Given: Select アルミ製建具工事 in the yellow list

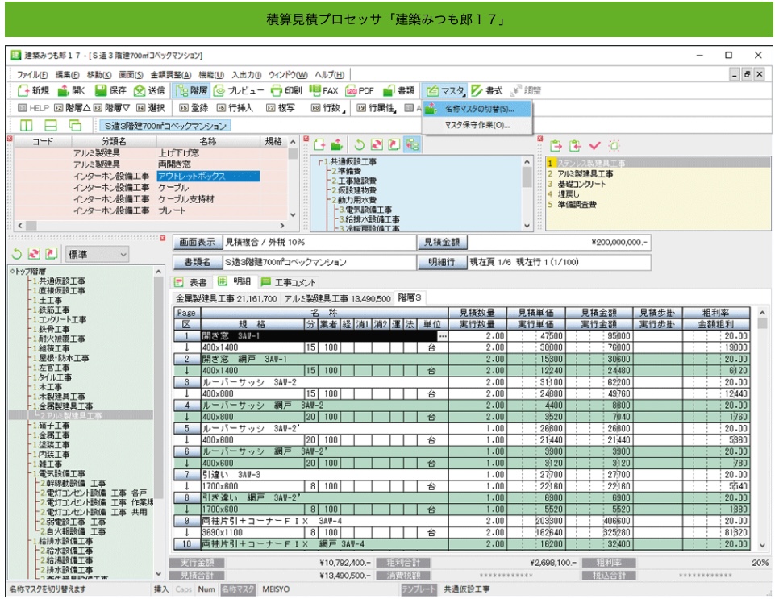Looking at the screenshot, I should [x=585, y=174].
